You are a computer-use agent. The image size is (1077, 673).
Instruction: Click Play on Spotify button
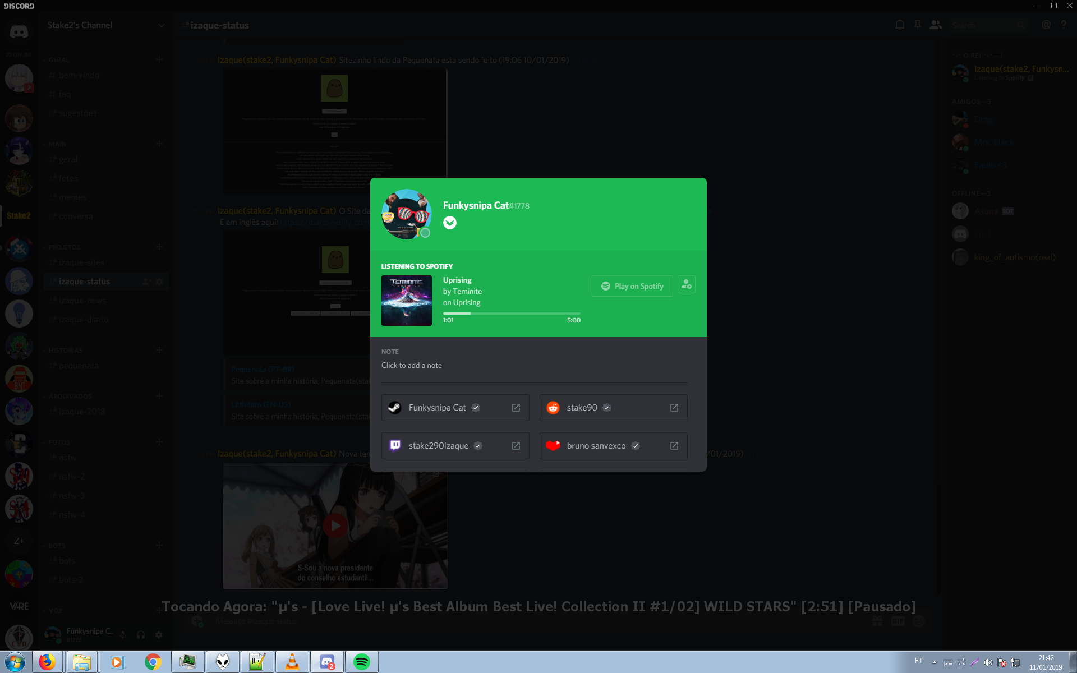coord(632,286)
